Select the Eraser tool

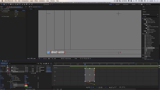click(x=27, y=4)
